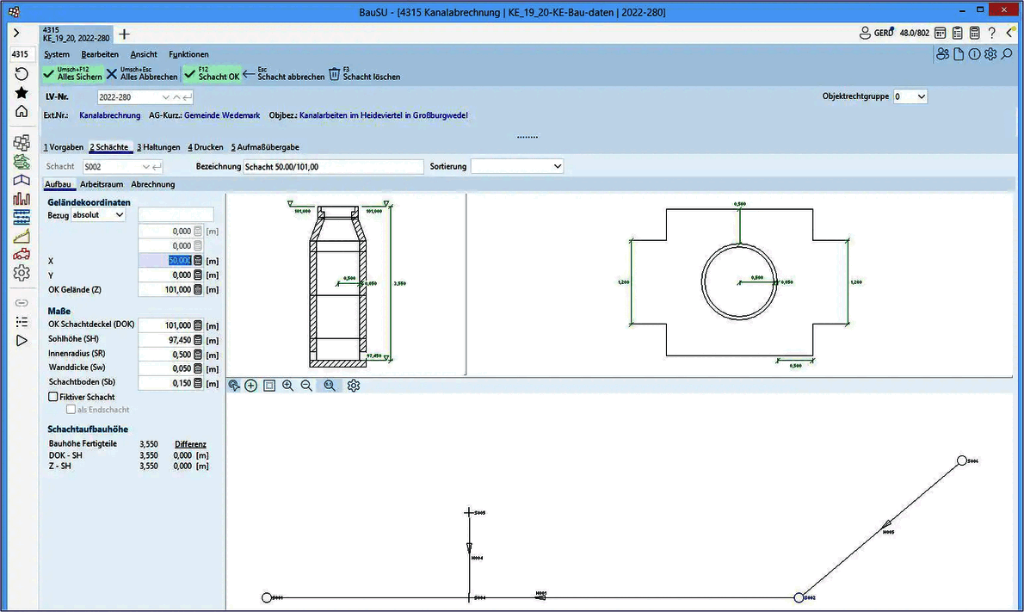Open the Bearbeiten menu
Screen dimensions: 1024x612
[x=100, y=54]
